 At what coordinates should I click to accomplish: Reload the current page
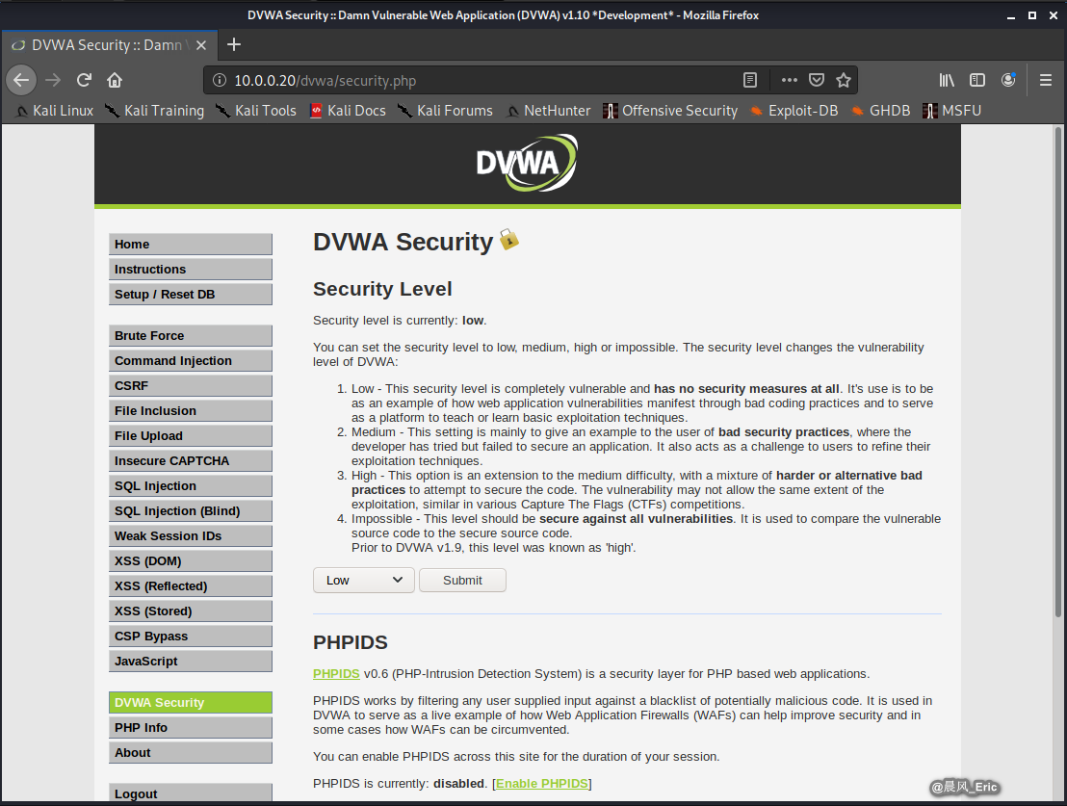click(x=84, y=80)
